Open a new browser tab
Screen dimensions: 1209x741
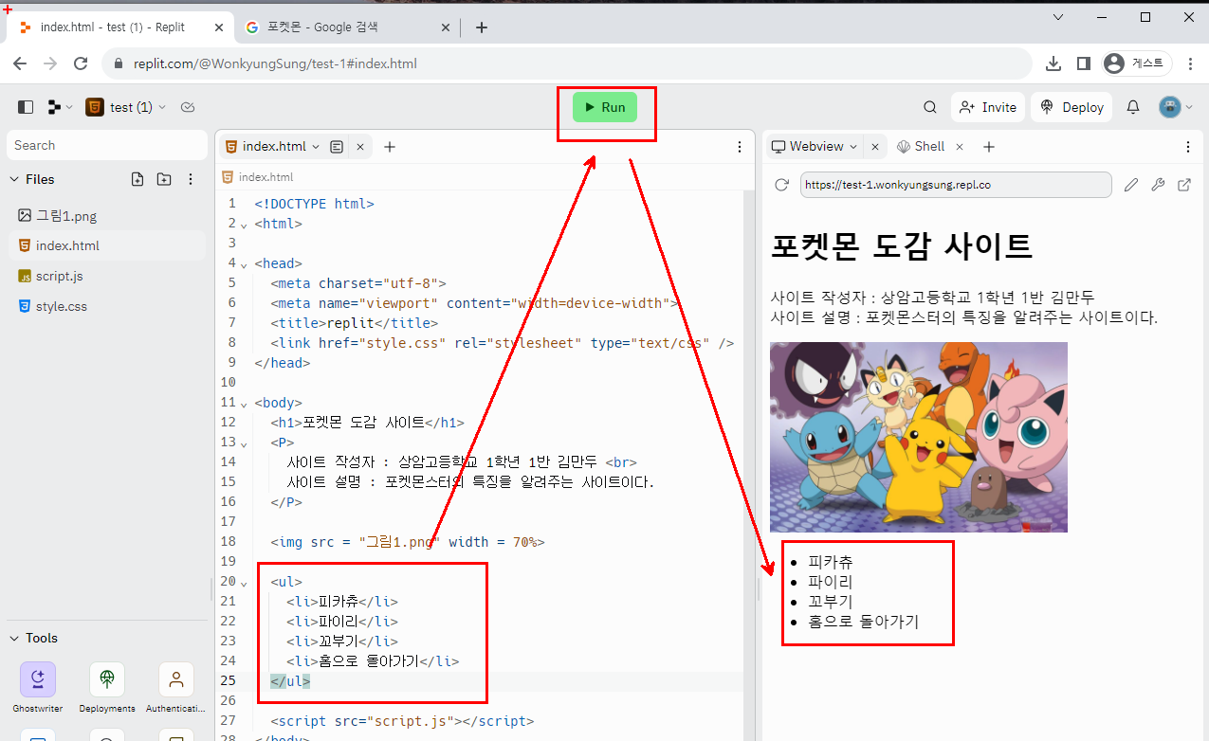[x=482, y=27]
